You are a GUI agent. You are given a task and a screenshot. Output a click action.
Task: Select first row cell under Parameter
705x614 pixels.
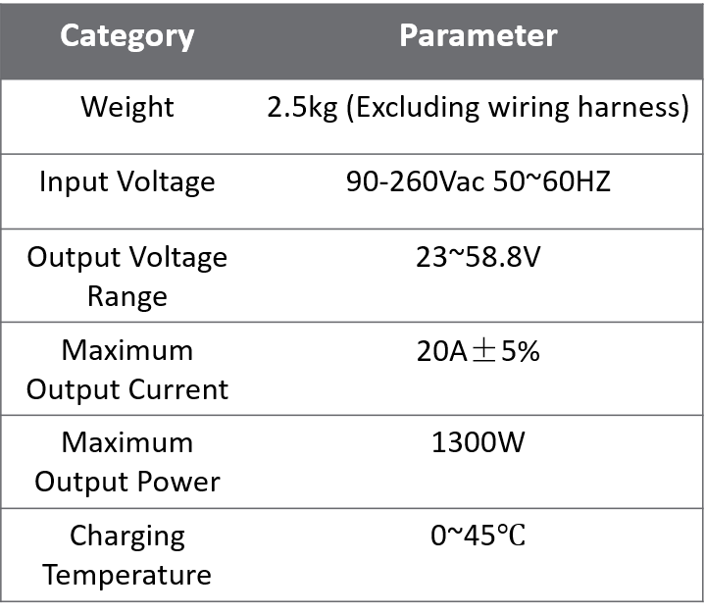(x=478, y=117)
